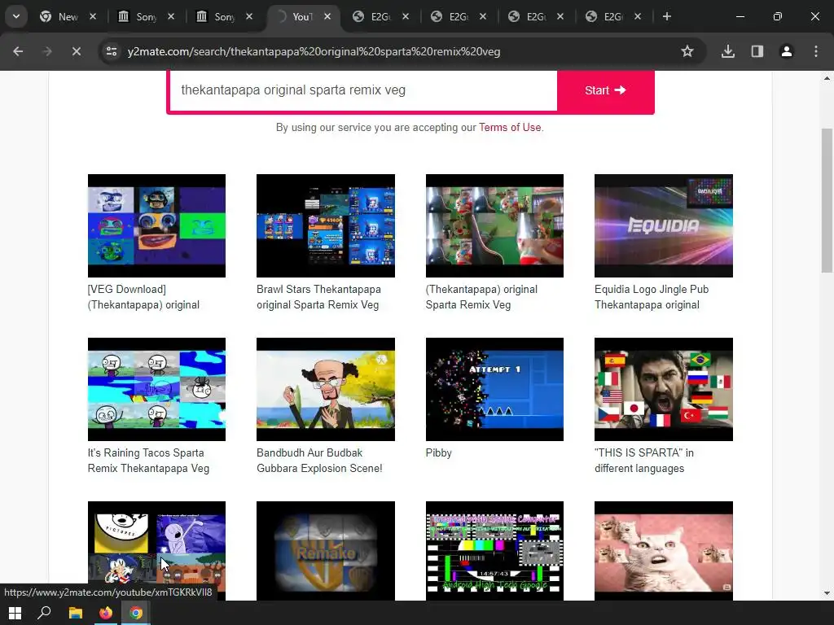Click '"THIS IS SPARTA" in different languages' title

(644, 461)
